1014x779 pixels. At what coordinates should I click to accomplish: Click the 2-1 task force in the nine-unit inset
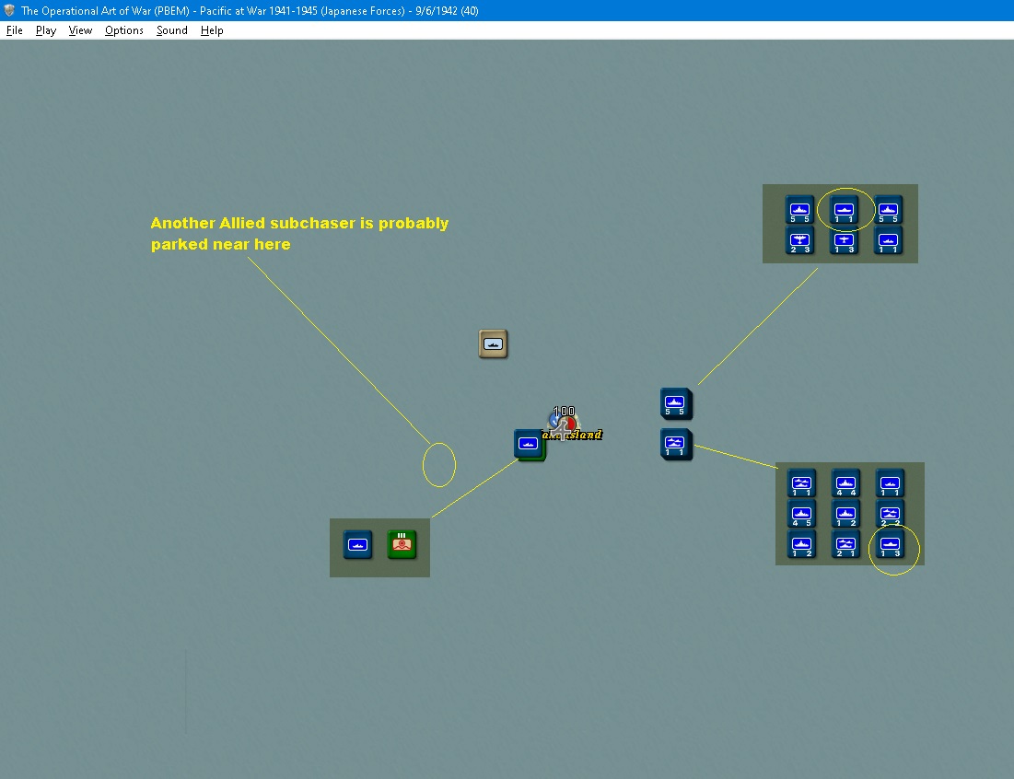tap(845, 544)
